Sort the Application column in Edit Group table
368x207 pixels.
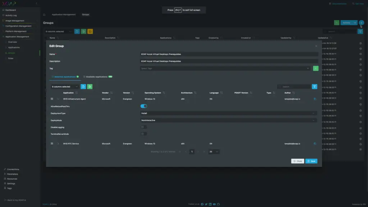click(x=76, y=93)
